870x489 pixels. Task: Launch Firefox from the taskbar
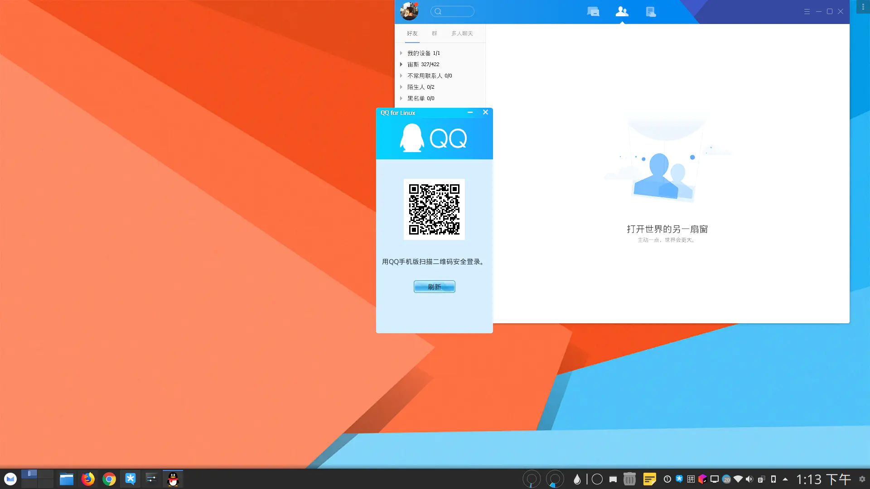point(88,479)
